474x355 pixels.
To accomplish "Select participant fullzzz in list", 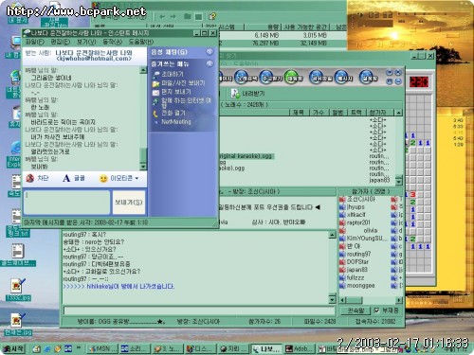I will point(355,277).
